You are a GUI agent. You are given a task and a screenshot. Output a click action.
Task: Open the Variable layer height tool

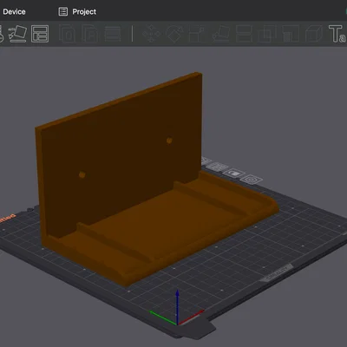coord(113,34)
